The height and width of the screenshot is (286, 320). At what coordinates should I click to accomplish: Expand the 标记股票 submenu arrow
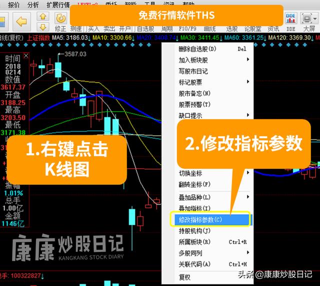[248, 82]
